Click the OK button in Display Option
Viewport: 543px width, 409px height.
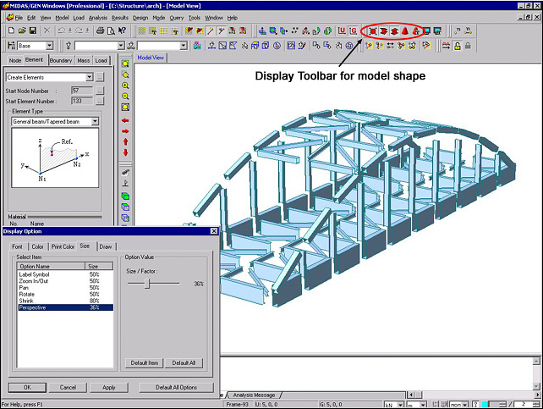pyautogui.click(x=27, y=387)
